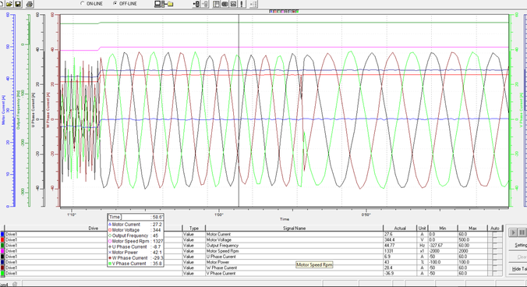The image size is (527, 287).
Task: Click the Min column header
Action: pyautogui.click(x=443, y=229)
